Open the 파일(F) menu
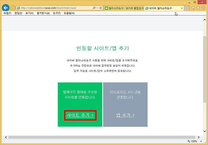The width and height of the screenshot is (208, 145). [8, 13]
